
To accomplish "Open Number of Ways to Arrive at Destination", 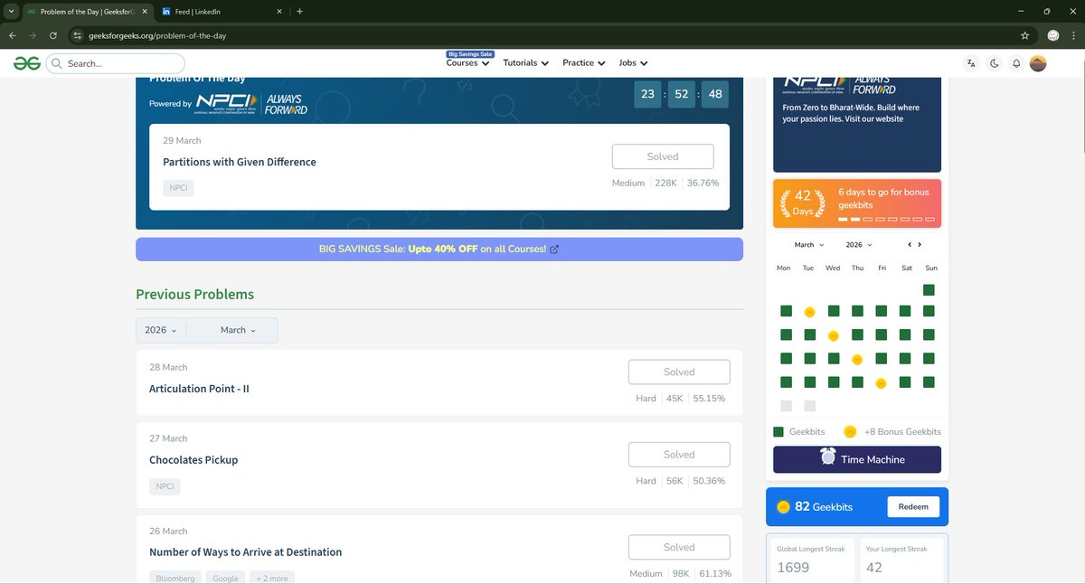I will 245,552.
